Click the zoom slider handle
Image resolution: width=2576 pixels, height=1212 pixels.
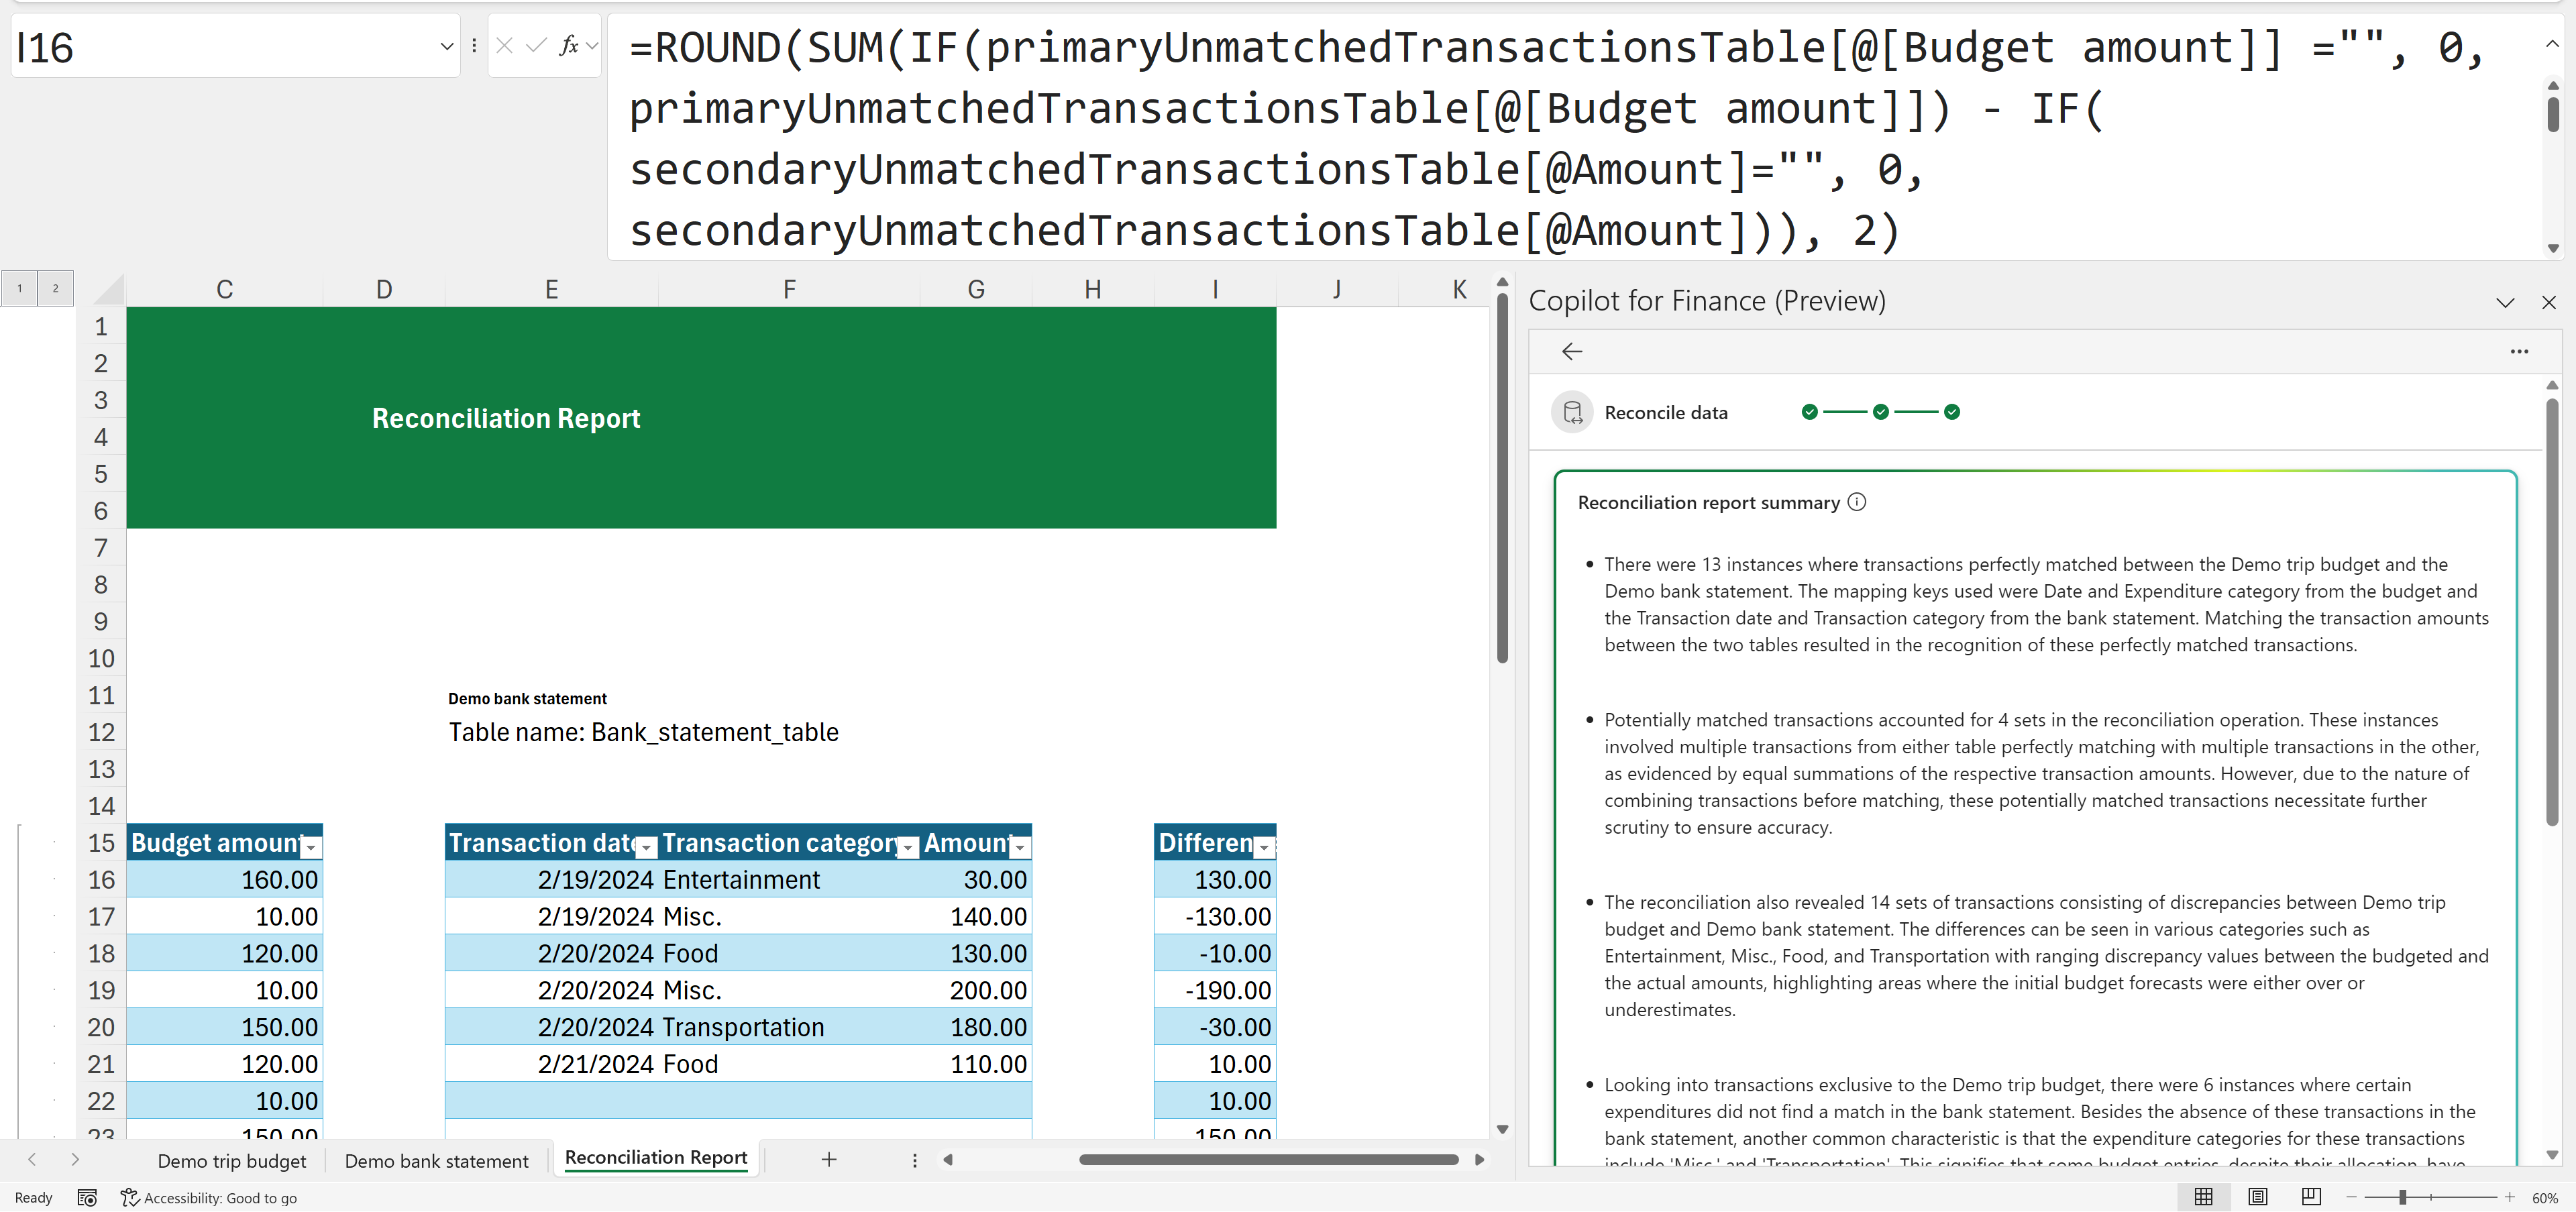pos(2402,1197)
